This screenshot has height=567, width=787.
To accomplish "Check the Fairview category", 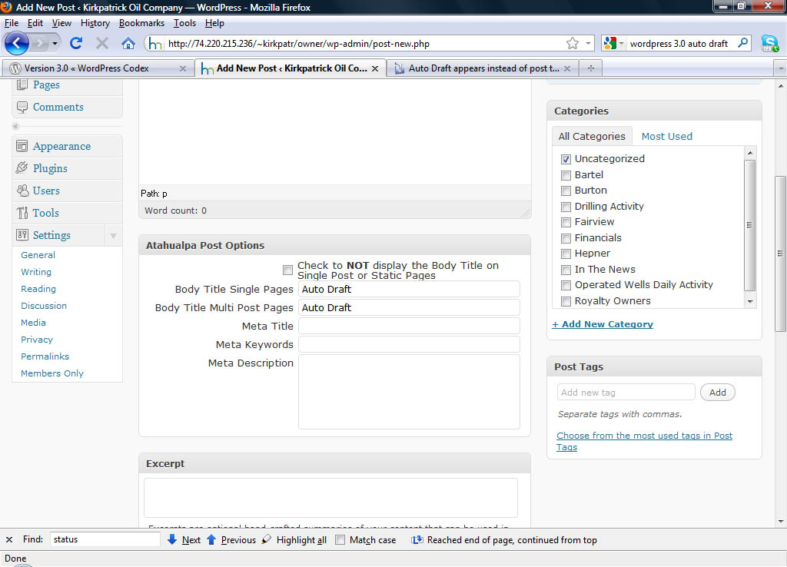I will click(566, 222).
